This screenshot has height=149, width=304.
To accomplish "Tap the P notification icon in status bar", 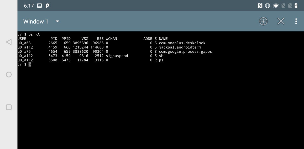I will (x=47, y=6).
